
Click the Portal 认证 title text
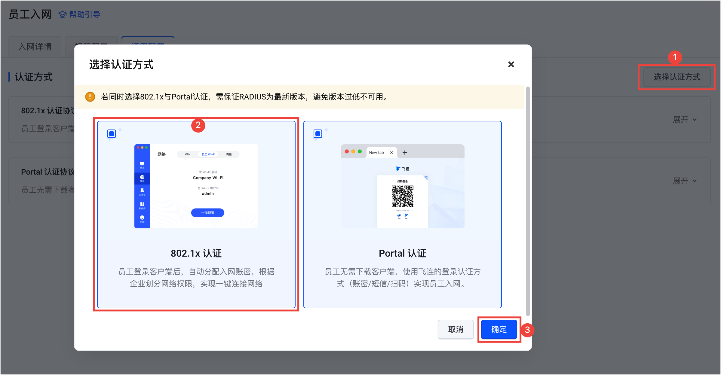coord(402,253)
